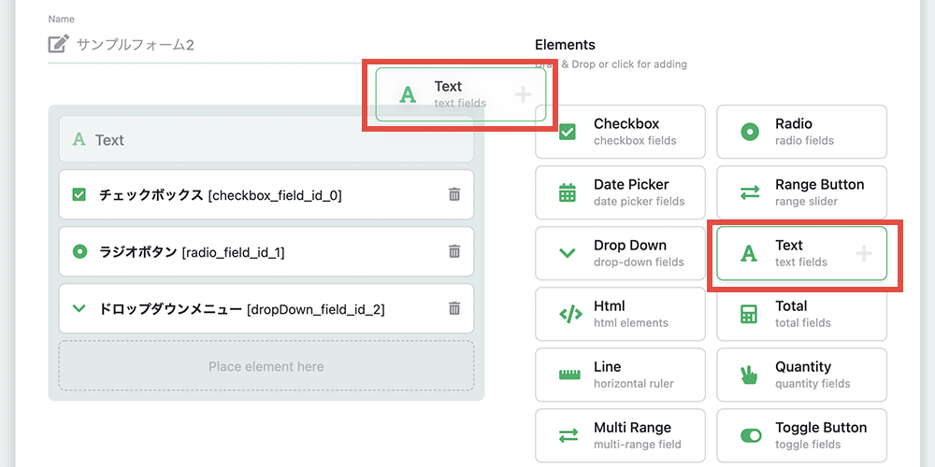935x467 pixels.
Task: Click the pencil edit icon beside form name
Action: 58,44
